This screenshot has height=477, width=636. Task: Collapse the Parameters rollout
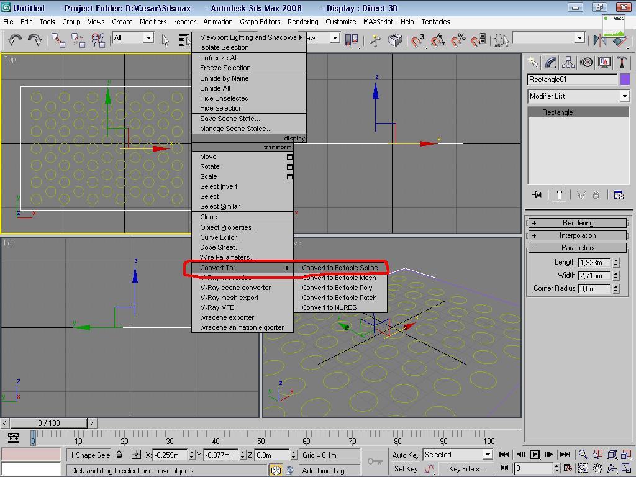click(578, 248)
